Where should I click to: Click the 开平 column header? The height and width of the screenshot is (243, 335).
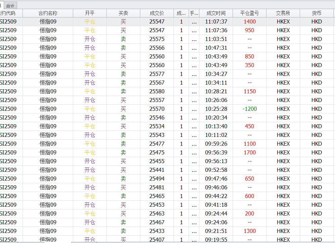tap(90, 13)
